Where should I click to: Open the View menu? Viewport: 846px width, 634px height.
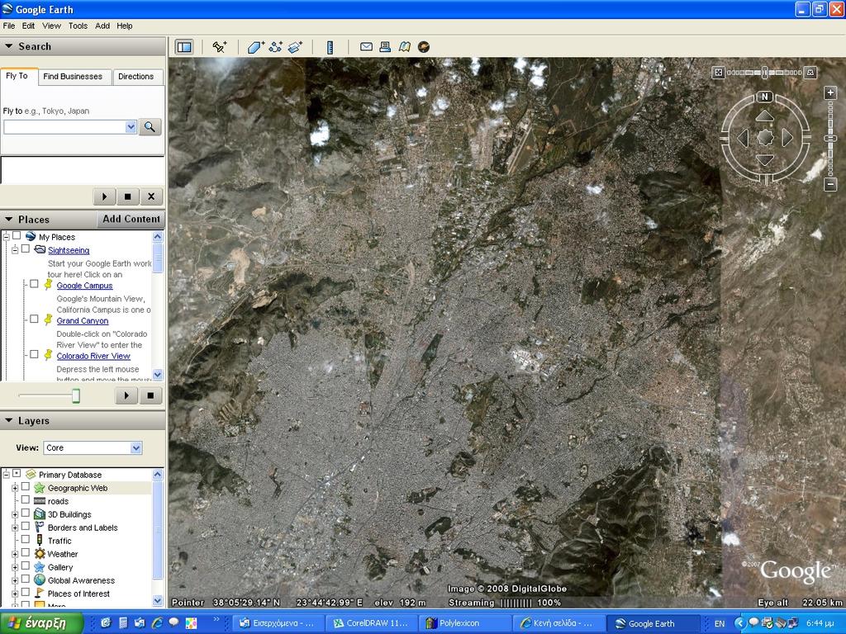point(51,26)
